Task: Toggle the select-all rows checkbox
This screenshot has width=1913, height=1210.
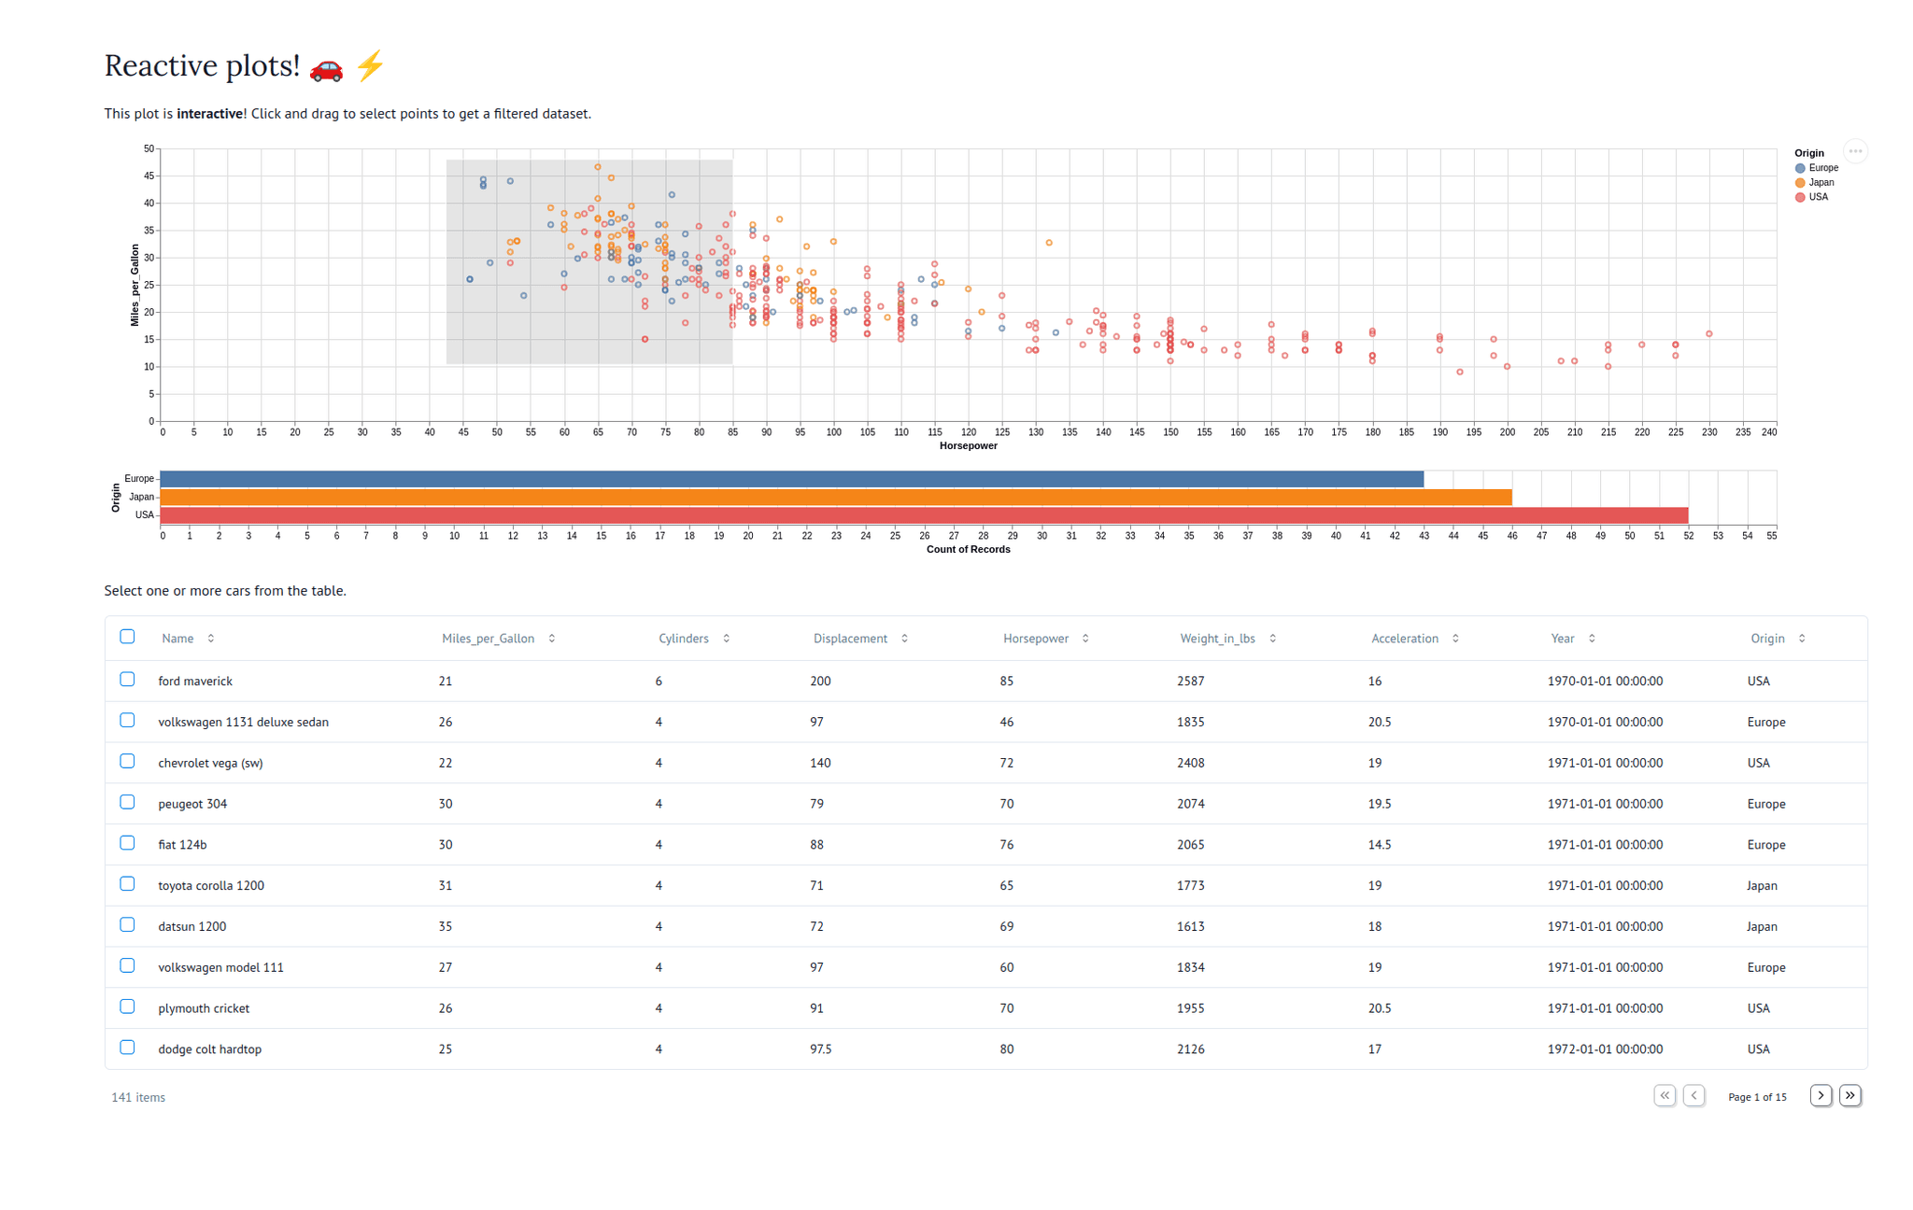Action: click(x=128, y=637)
